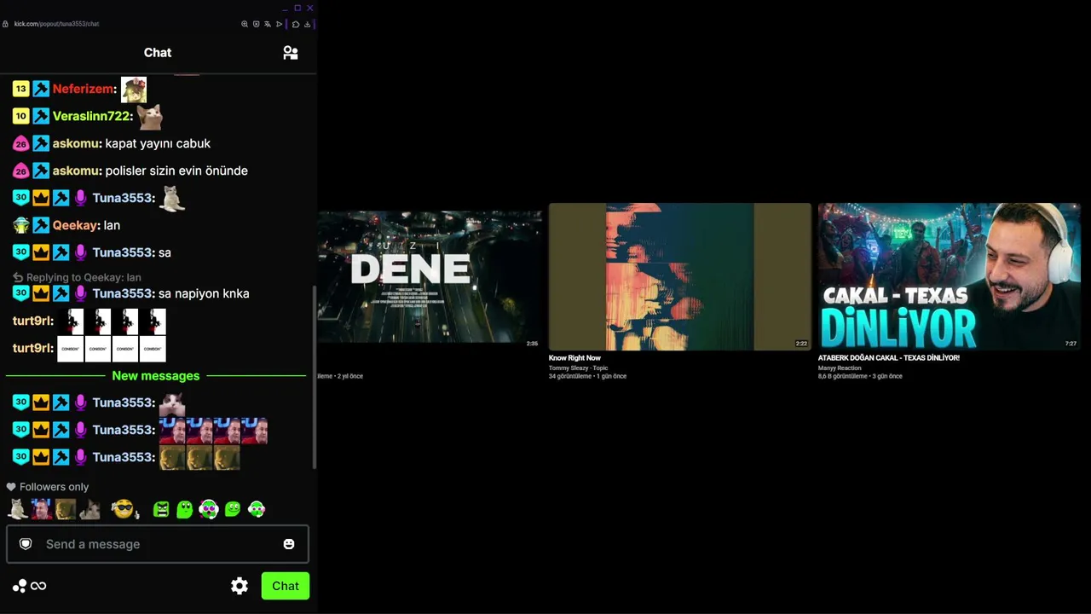Insert the smiling green blob emote
1091x614 pixels.
233,509
